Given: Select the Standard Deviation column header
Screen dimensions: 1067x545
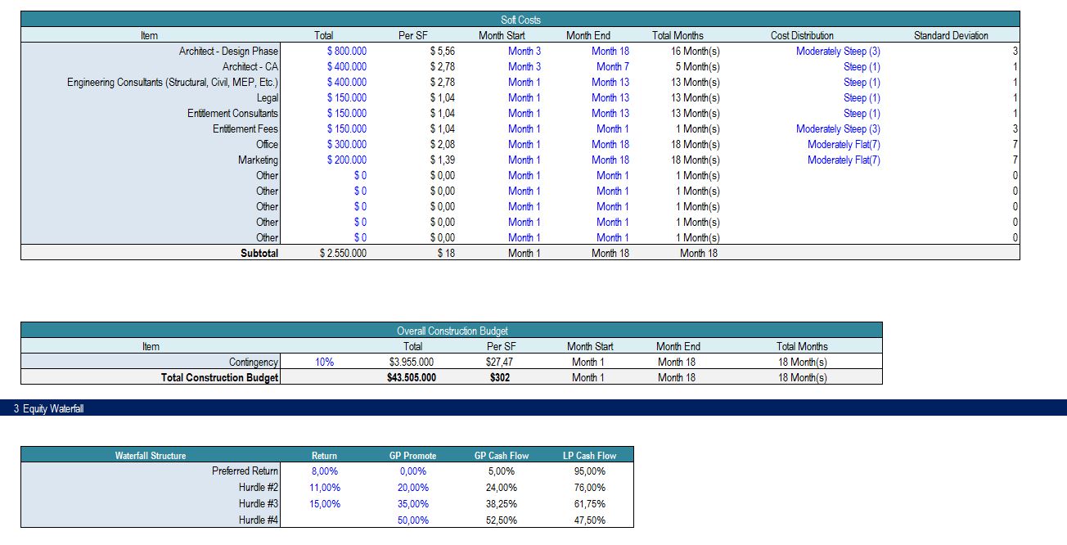Looking at the screenshot, I should tap(950, 35).
